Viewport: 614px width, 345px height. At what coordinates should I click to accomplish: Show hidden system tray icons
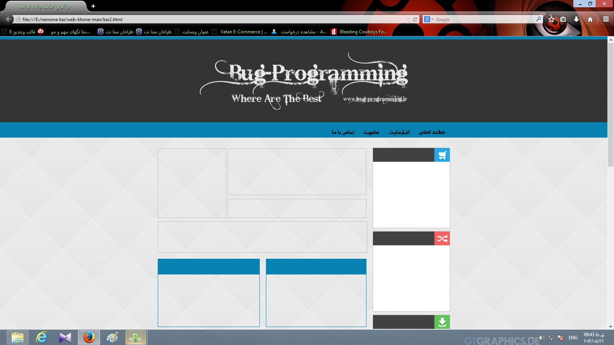pyautogui.click(x=532, y=338)
